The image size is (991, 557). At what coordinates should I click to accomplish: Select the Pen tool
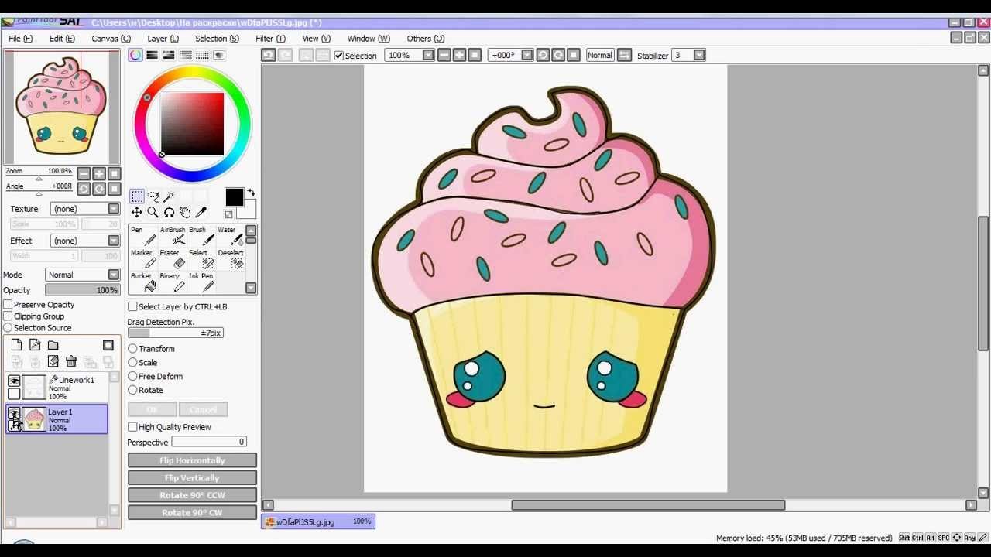[x=142, y=236]
